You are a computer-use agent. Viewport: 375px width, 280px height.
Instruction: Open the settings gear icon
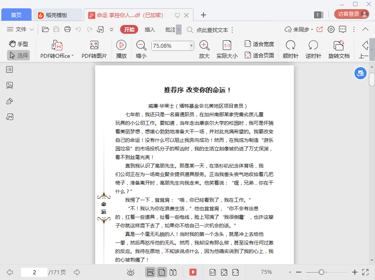(331, 29)
